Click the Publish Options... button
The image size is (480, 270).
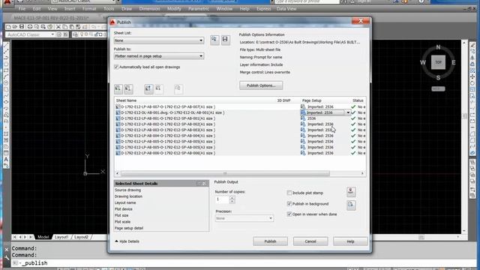[261, 85]
